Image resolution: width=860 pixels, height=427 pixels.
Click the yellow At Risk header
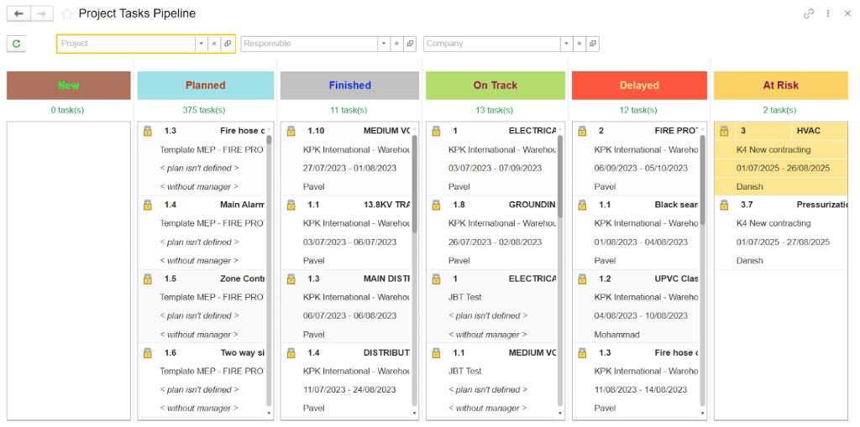(x=780, y=86)
